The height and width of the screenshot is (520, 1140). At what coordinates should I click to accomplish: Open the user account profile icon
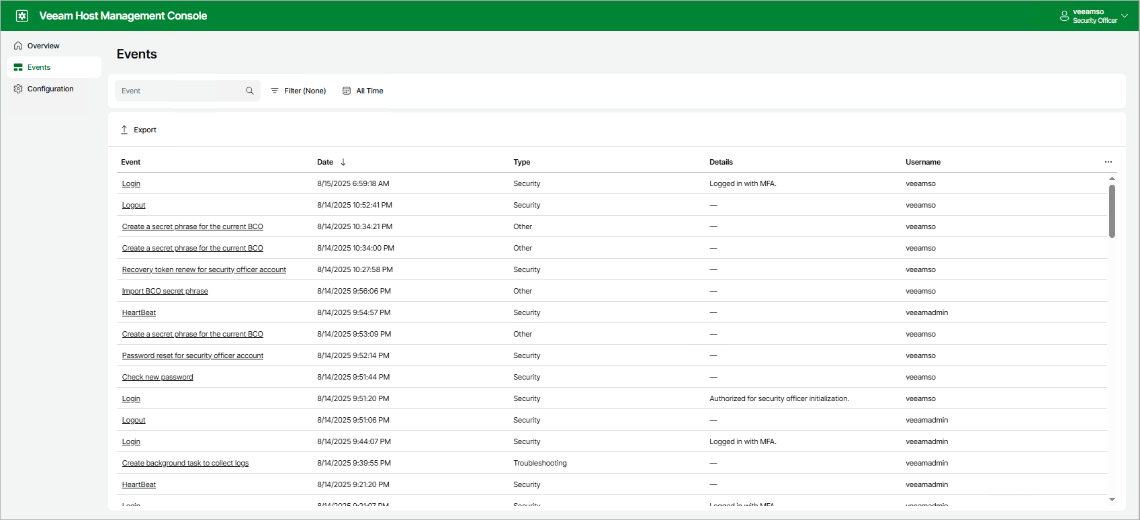pos(1064,16)
